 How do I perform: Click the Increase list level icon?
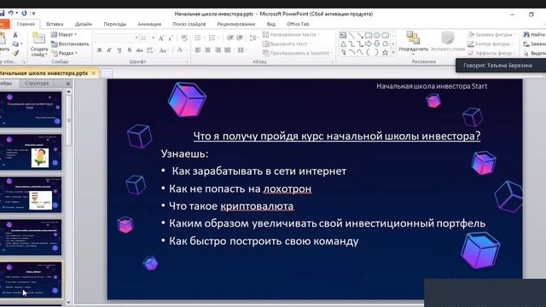pyautogui.click(x=240, y=38)
